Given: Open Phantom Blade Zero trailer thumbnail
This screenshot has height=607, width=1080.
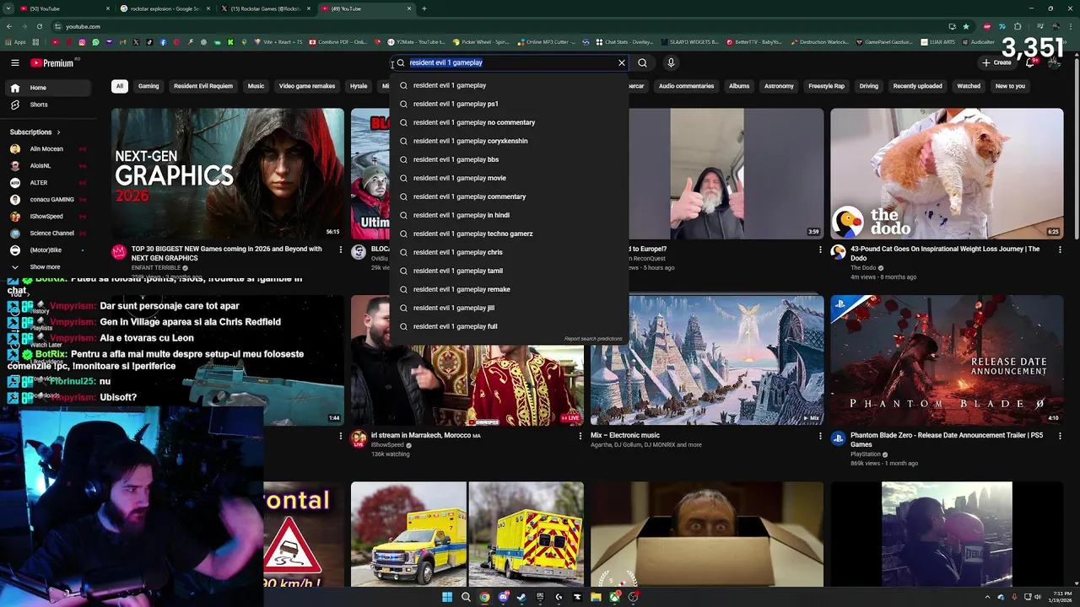Looking at the screenshot, I should coord(947,360).
